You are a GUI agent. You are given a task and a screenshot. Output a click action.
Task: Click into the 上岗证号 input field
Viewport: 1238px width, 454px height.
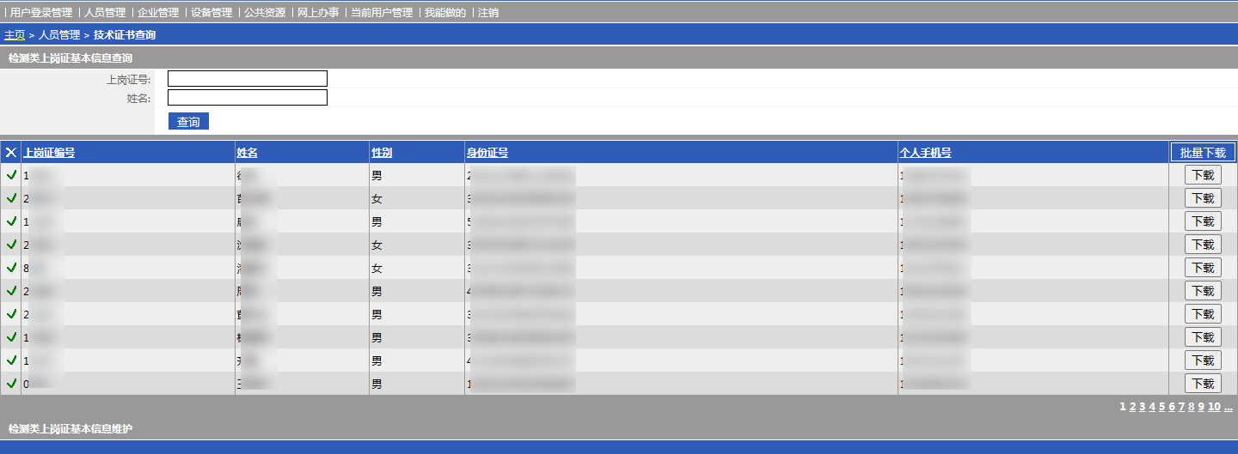(x=248, y=79)
